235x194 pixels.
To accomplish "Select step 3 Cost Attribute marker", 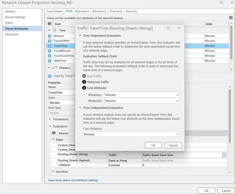I will (x=84, y=88).
